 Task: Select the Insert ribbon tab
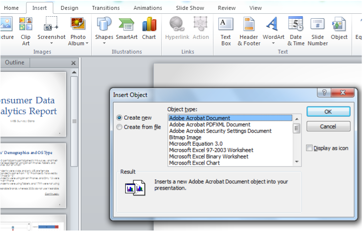pos(39,8)
